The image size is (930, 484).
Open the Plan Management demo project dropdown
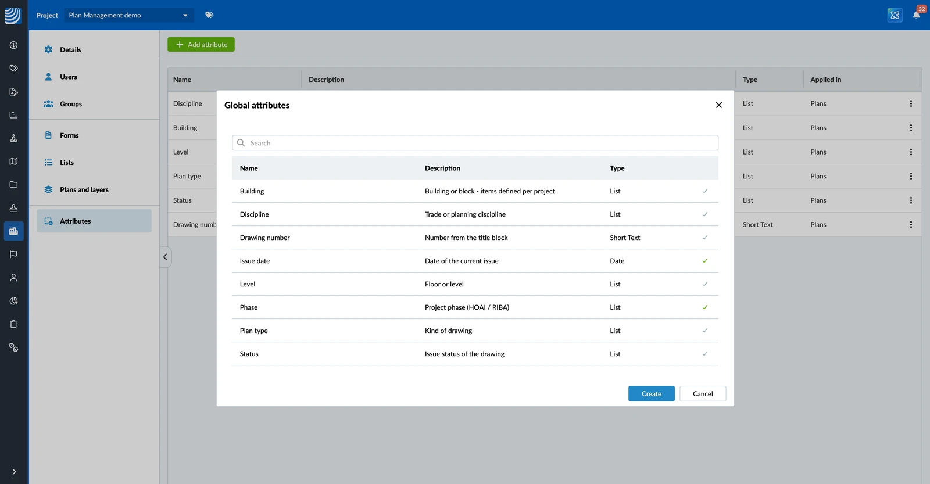click(x=128, y=15)
